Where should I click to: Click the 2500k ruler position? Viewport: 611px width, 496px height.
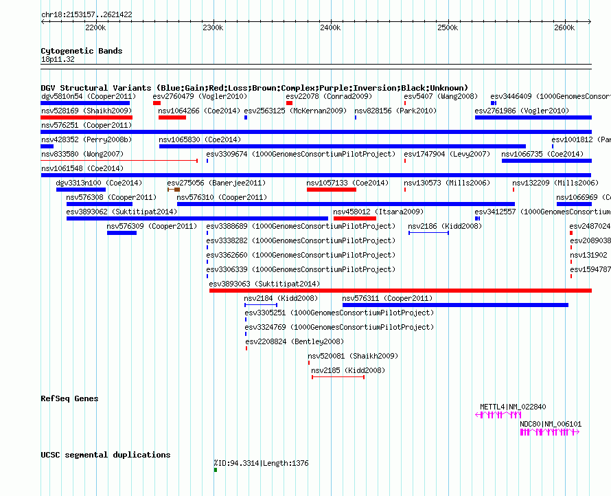[x=448, y=27]
